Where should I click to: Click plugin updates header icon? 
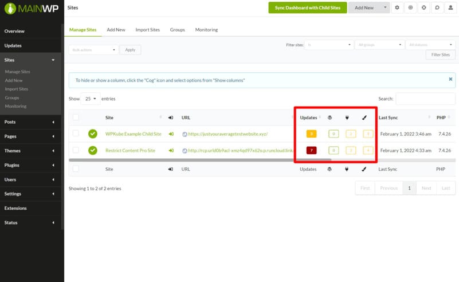[x=347, y=117]
